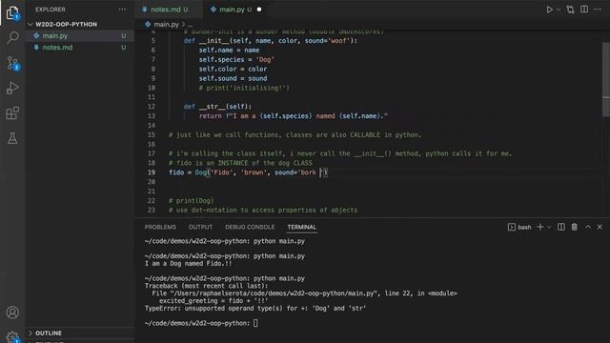This screenshot has width=610, height=343.
Task: Click 'I am a Dog named Fido.!!' output
Action: pos(189,264)
